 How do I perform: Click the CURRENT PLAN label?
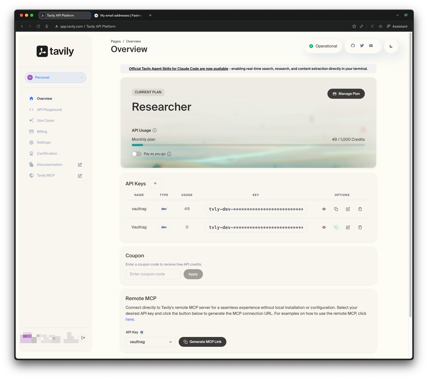148,92
